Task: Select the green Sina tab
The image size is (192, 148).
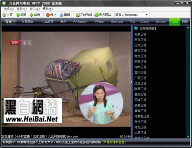Action: point(174,22)
